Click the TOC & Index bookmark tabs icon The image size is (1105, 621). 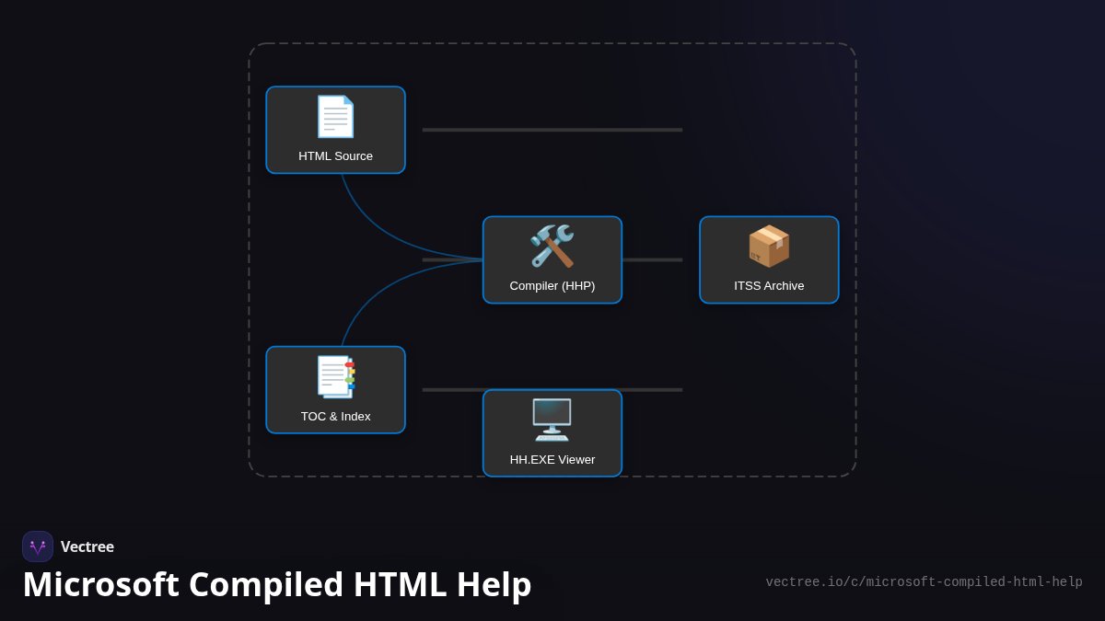[335, 377]
